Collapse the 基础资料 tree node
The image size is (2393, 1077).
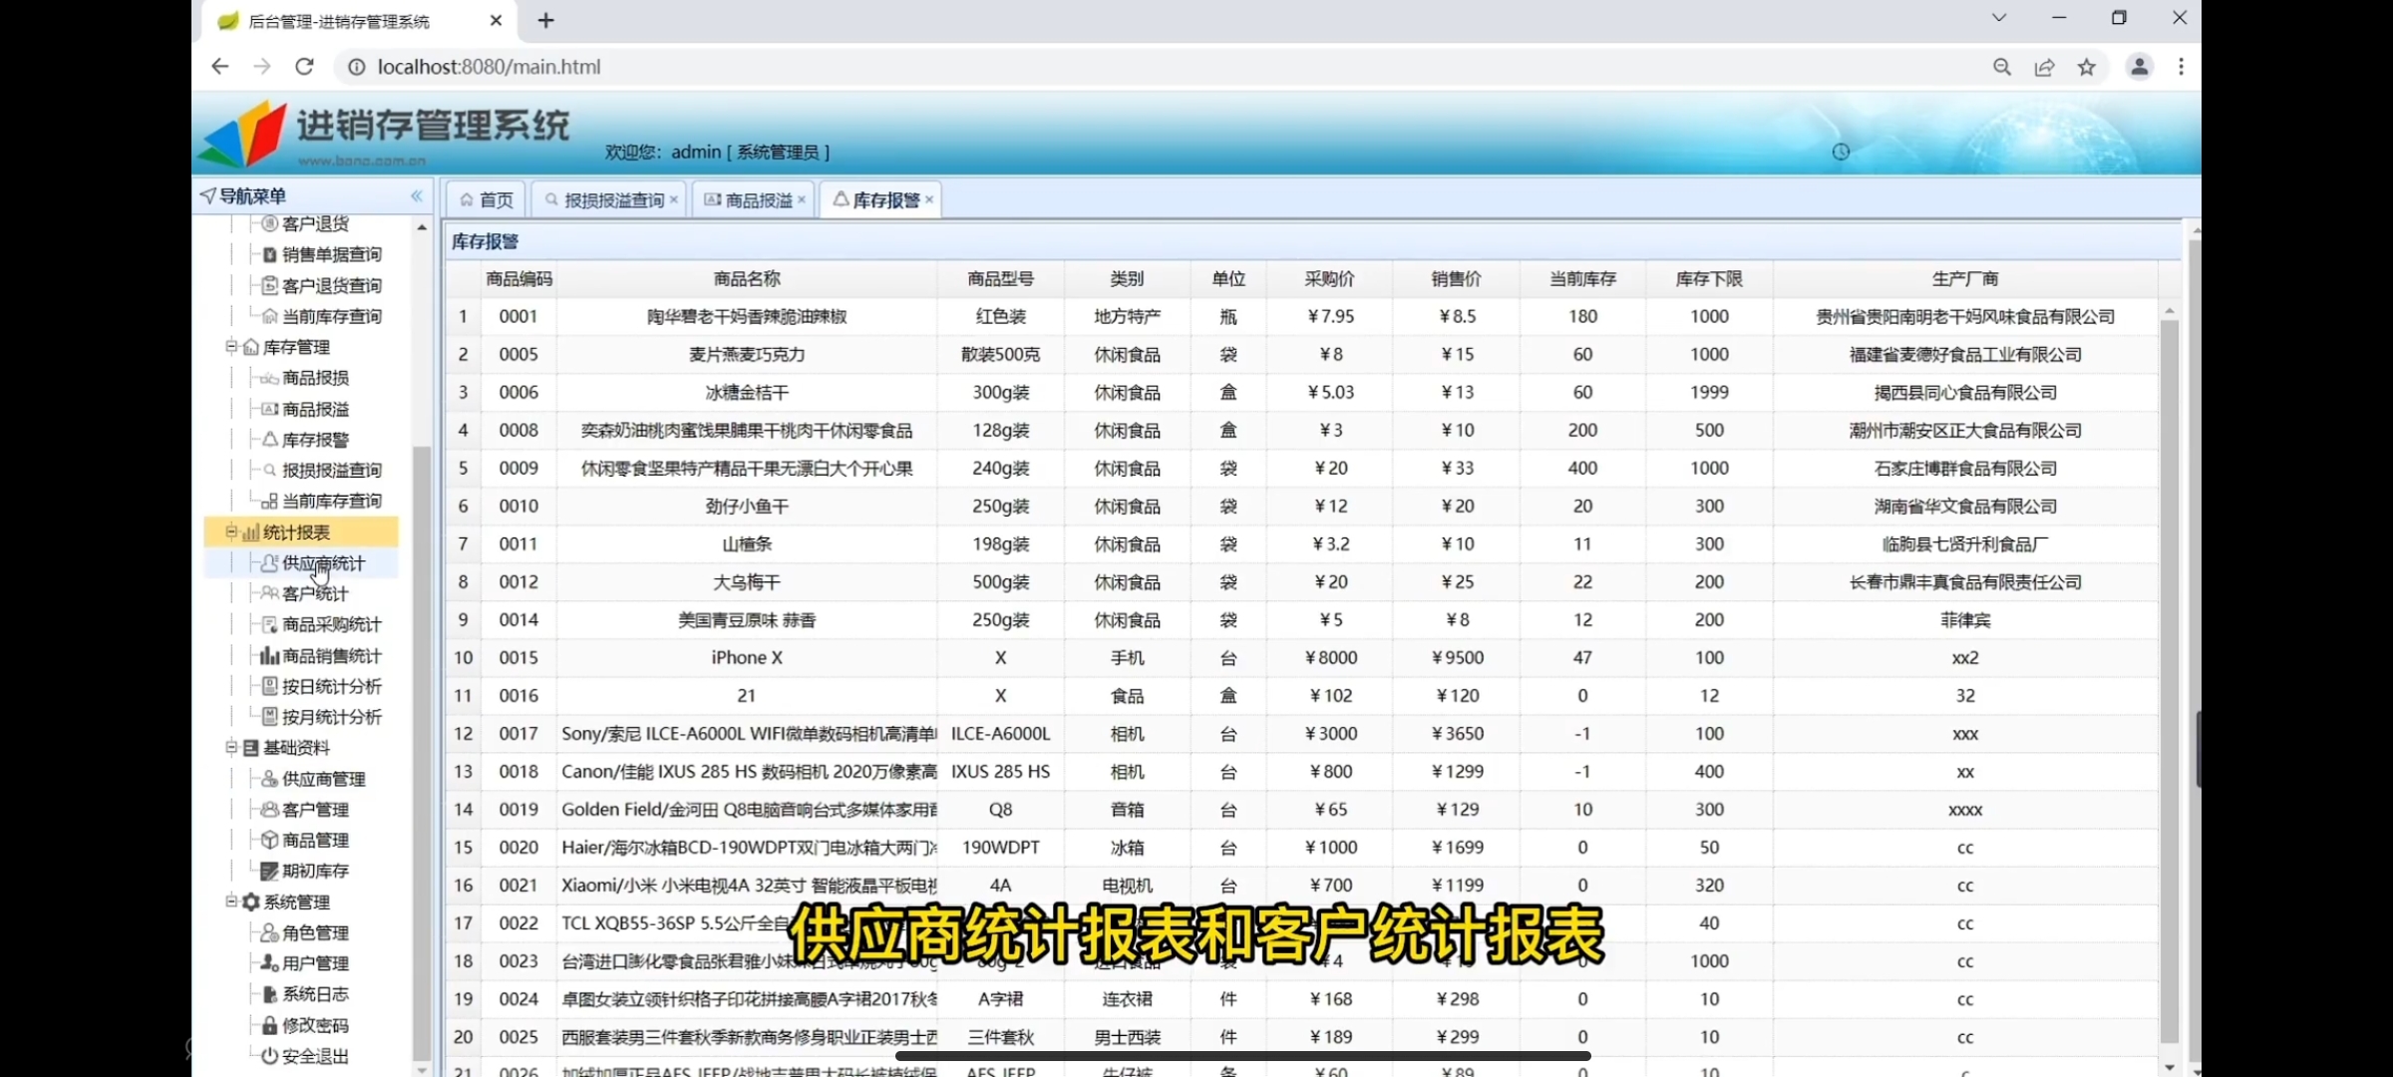click(x=231, y=747)
